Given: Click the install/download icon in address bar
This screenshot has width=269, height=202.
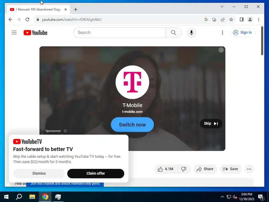Looking at the screenshot, I should [x=214, y=19].
